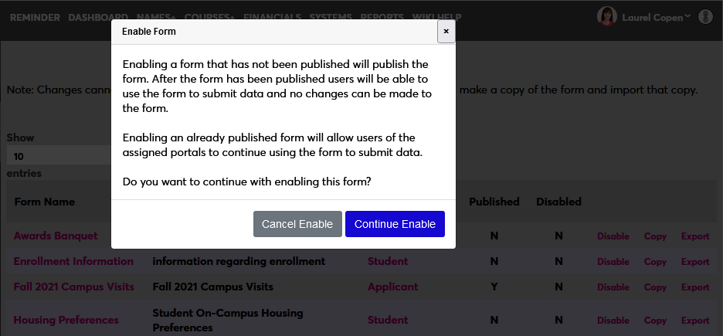
Task: Export the Enrollment Information form
Action: point(695,261)
